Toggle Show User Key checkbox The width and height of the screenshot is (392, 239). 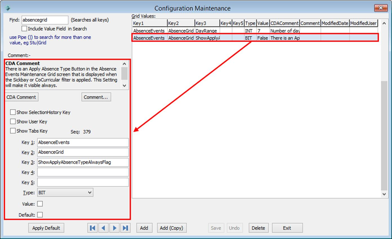(13, 122)
